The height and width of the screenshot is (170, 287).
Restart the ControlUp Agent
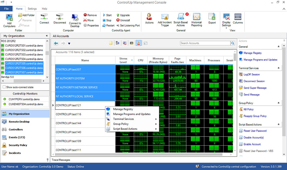[x=108, y=25]
